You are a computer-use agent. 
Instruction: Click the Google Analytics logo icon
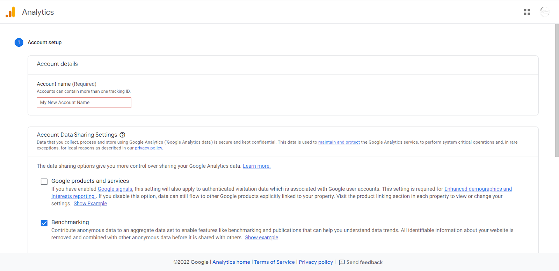tap(10, 12)
